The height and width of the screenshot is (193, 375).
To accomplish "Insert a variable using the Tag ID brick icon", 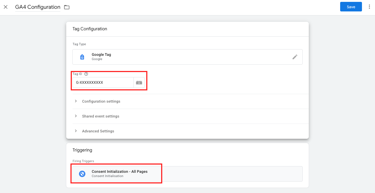I will (x=139, y=83).
